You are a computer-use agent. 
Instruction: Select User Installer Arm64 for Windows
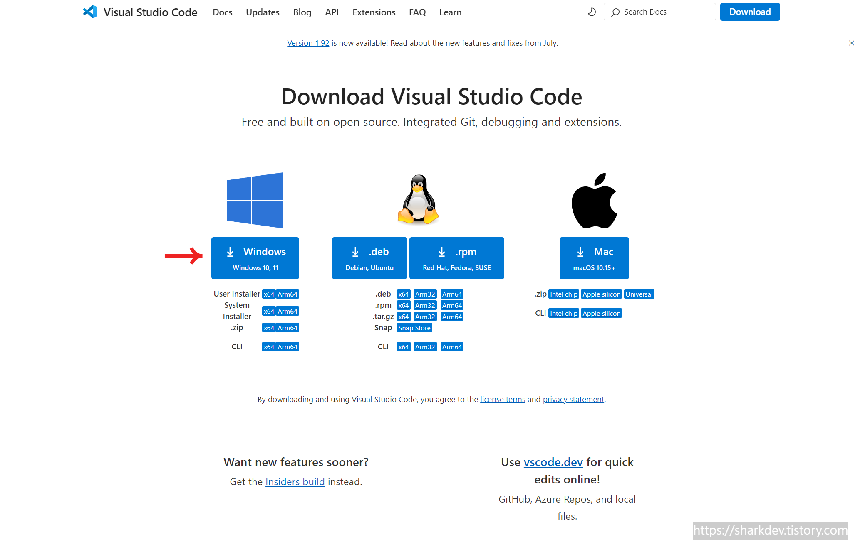coord(288,294)
